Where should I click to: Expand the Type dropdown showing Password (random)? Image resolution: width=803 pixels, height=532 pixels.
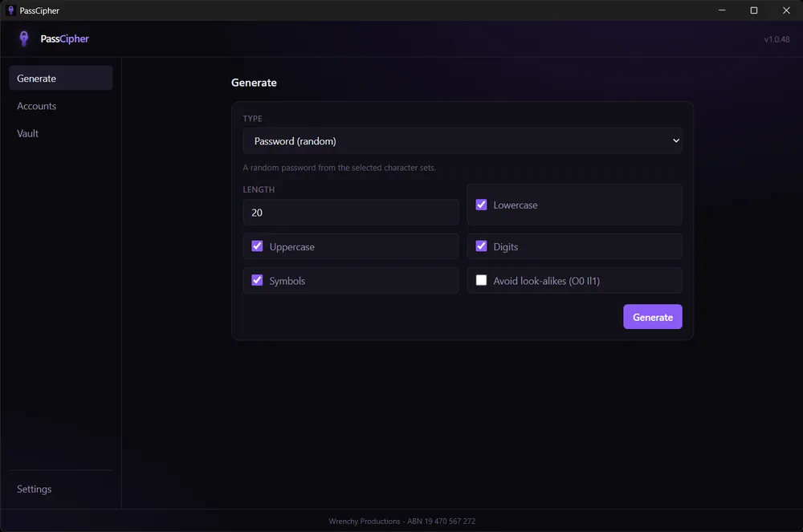pos(462,140)
